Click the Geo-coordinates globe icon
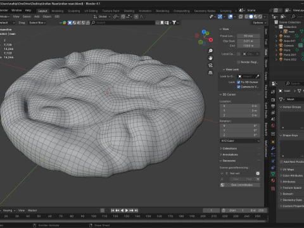This screenshot has height=228, width=304. [222, 185]
